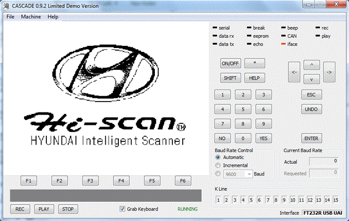Click keypad digit 6
The image size is (349, 221).
(x=263, y=109)
